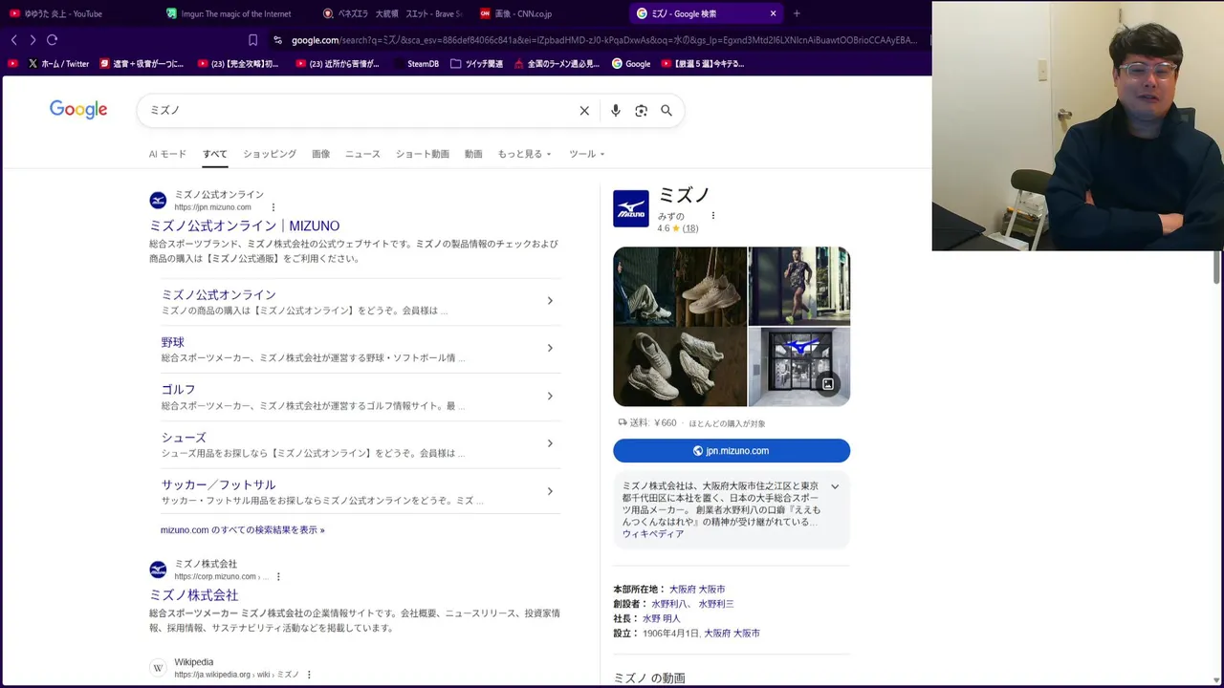The height and width of the screenshot is (688, 1224).
Task: Switch to AI モード tab
Action: click(x=167, y=154)
